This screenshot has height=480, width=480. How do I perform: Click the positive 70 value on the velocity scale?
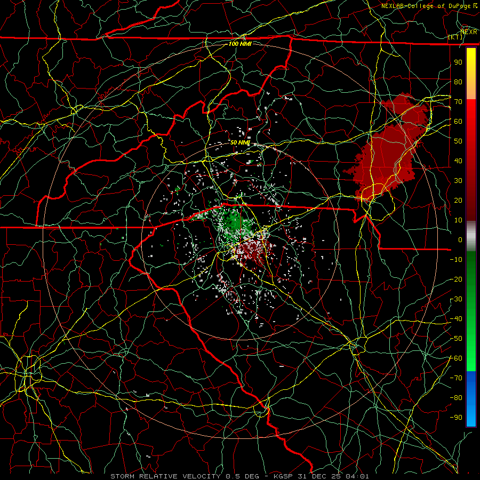pyautogui.click(x=458, y=102)
